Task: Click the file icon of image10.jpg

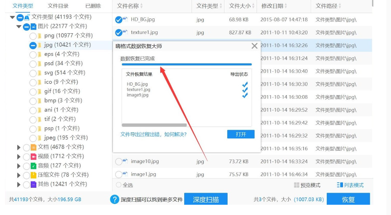Action: click(x=125, y=161)
